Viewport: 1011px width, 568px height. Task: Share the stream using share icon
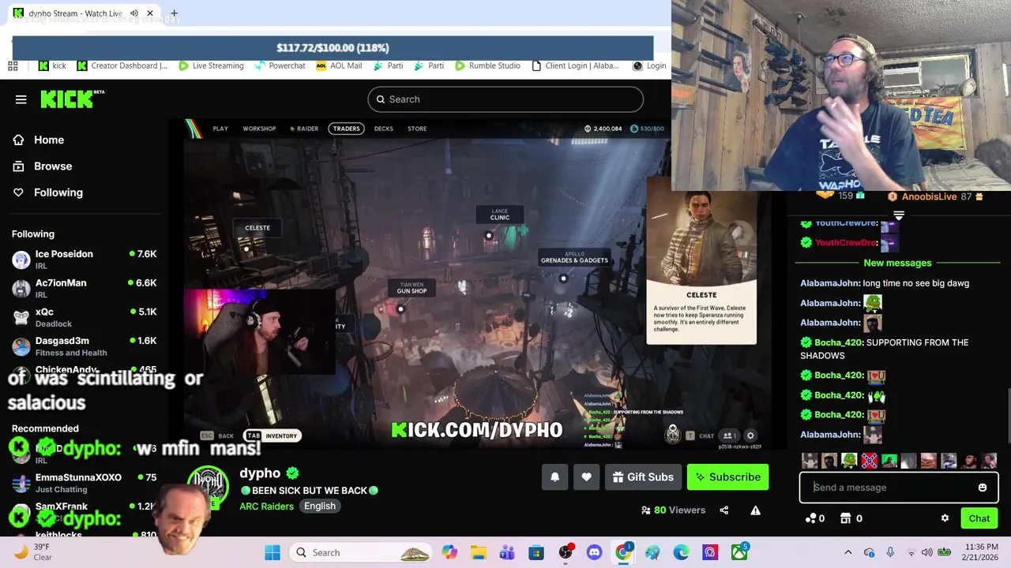(723, 510)
